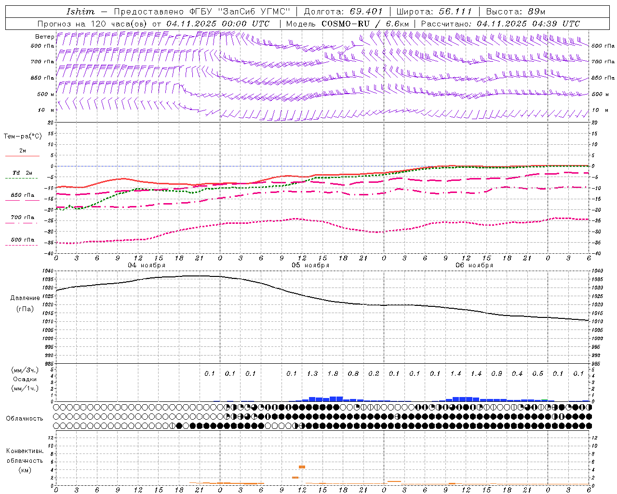Screen dimensions: 617x494
Task: Click the Давление pressure panel label
Action: click(25, 298)
